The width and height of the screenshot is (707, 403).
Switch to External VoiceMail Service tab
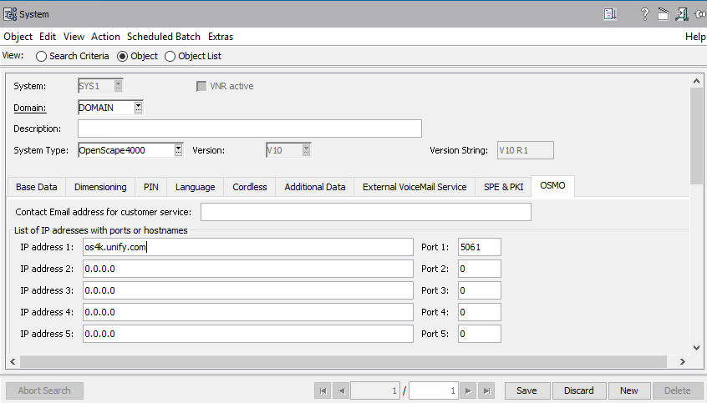coord(415,188)
